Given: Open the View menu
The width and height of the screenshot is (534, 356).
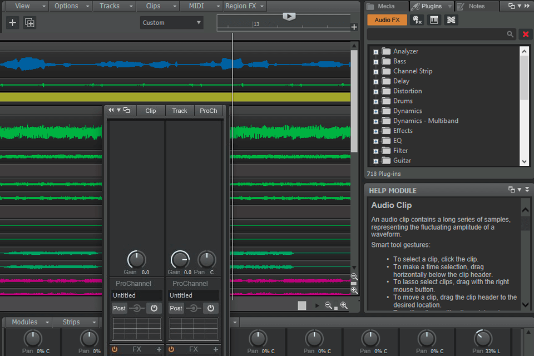Looking at the screenshot, I should (x=27, y=6).
